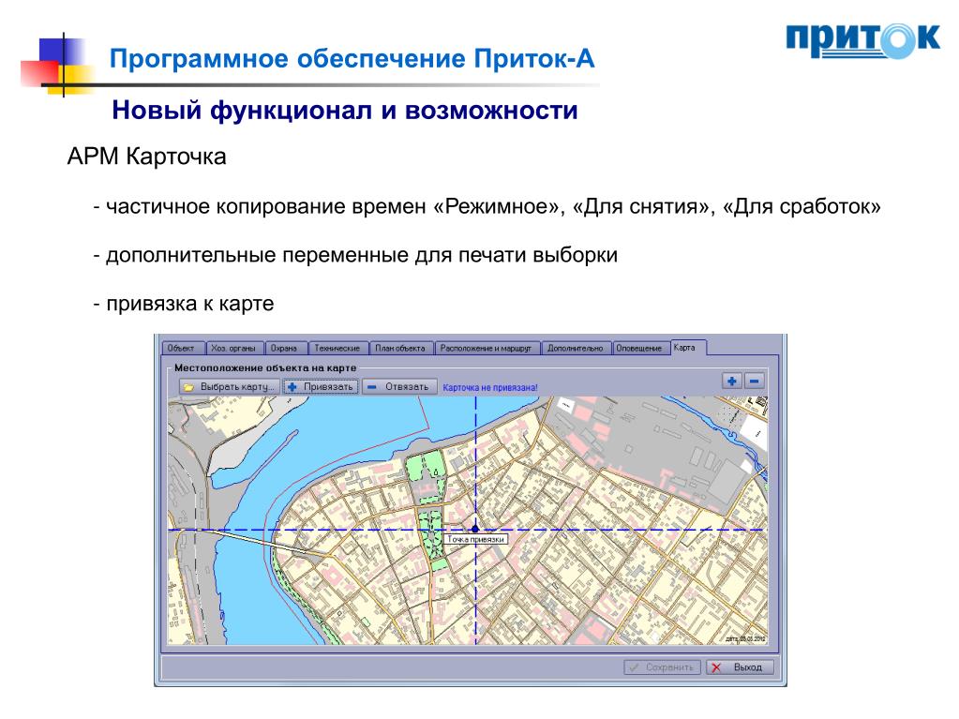Click the Сохранить button
The width and height of the screenshot is (959, 719).
click(663, 667)
